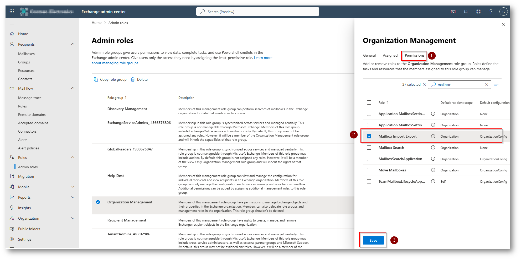Open the Discovery Management role group
This screenshot has width=521, height=260.
(x=127, y=109)
